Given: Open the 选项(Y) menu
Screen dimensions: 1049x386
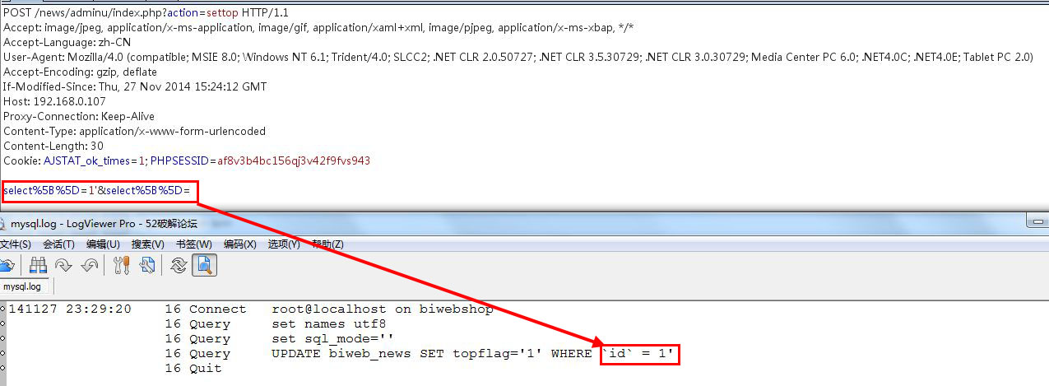Looking at the screenshot, I should 284,244.
